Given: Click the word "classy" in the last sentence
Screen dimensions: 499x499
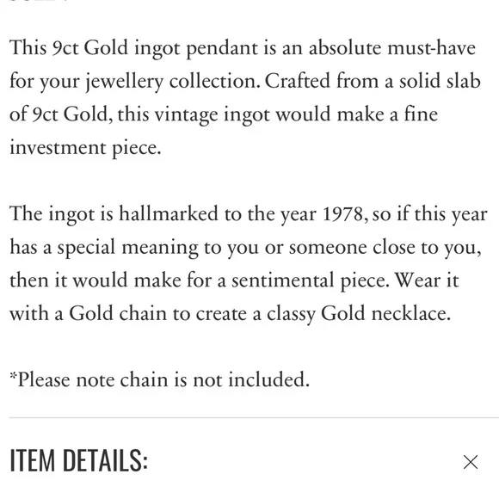Looking at the screenshot, I should 291,314.
